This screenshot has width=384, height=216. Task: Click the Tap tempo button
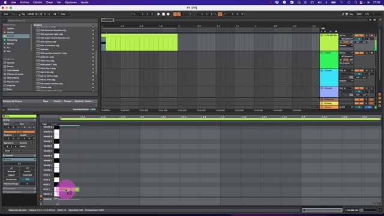click(23, 14)
